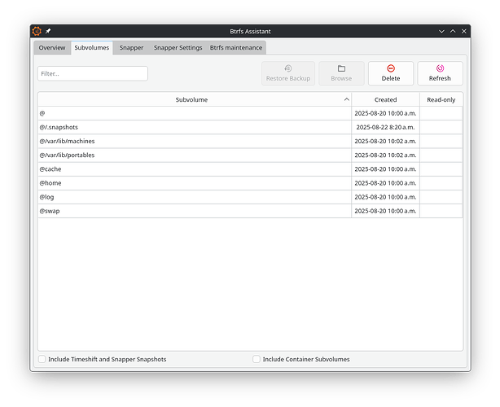Sort by the Subvolume column header
Viewport: 500px width, 407px height.
point(191,99)
